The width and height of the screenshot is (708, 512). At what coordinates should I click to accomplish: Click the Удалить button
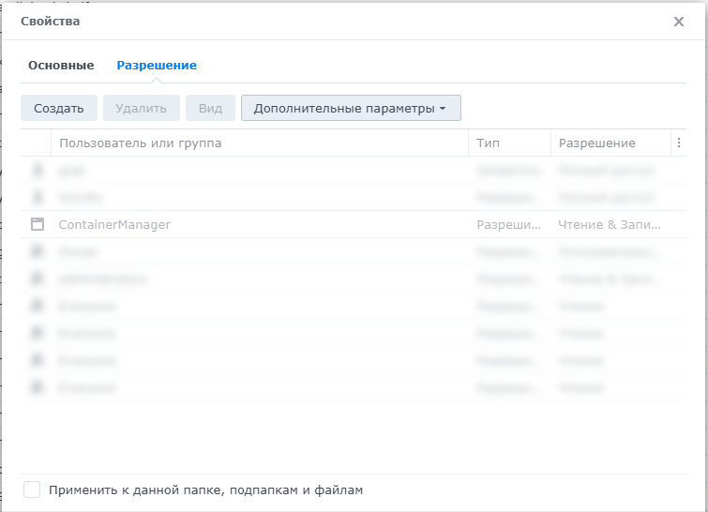tap(141, 108)
